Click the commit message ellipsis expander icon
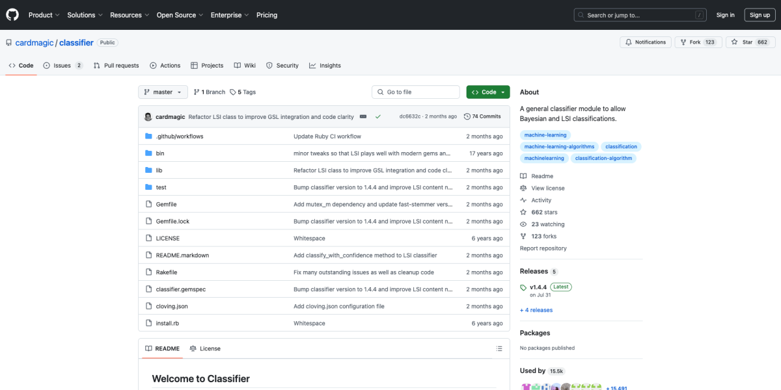Screen dimensions: 781x390 click(x=363, y=117)
